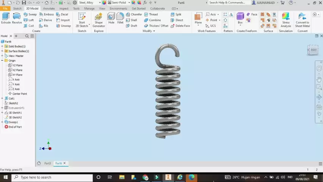
Task: Click the ViewCube in the viewport
Action: click(x=313, y=50)
